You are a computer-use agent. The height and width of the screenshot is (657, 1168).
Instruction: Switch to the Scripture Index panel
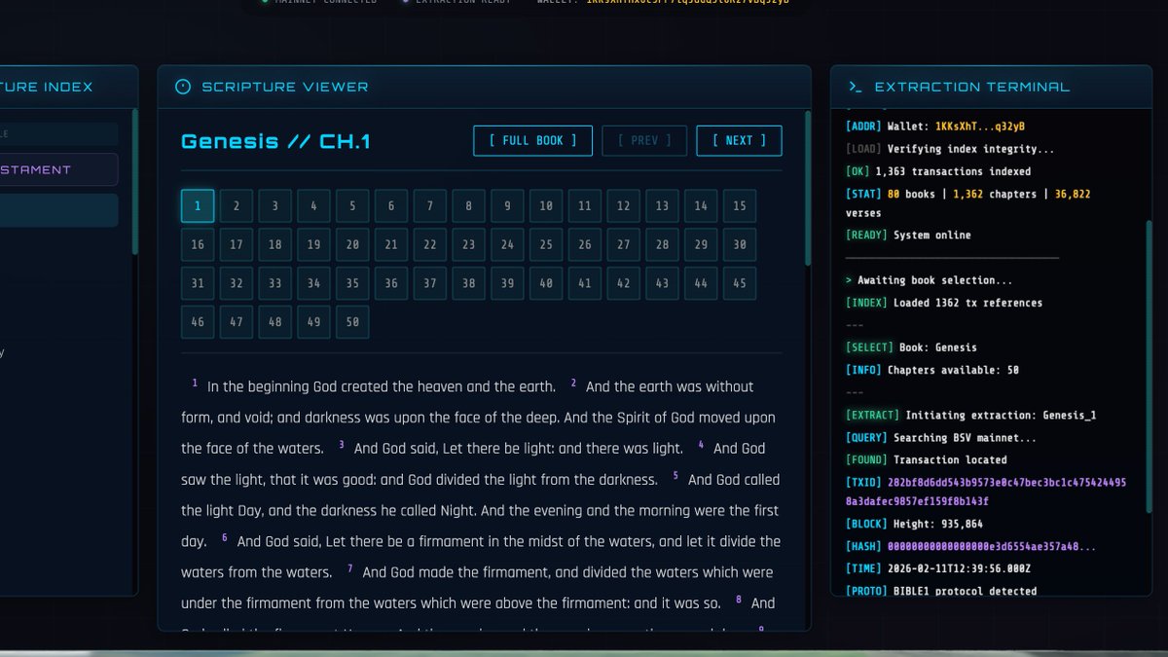pyautogui.click(x=47, y=86)
